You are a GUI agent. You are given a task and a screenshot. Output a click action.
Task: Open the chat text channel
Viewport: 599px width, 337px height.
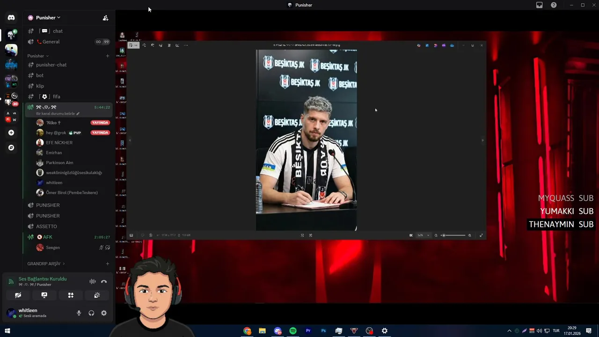[68, 31]
